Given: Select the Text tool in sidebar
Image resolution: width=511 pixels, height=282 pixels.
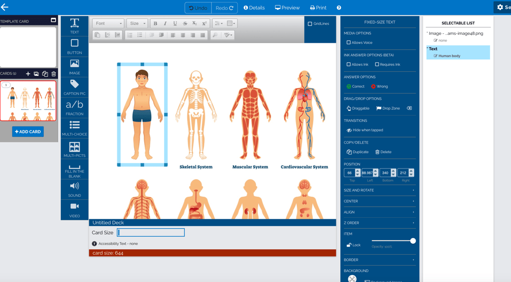Looking at the screenshot, I should pyautogui.click(x=74, y=26).
